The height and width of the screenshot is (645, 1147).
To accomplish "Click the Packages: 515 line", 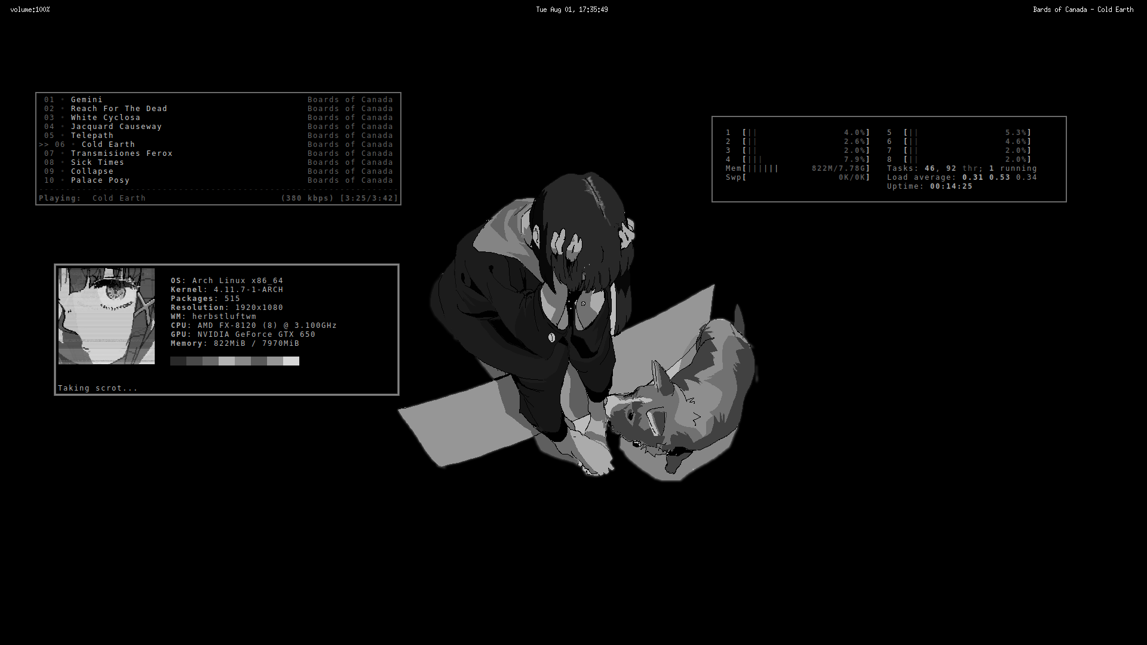I will click(206, 299).
